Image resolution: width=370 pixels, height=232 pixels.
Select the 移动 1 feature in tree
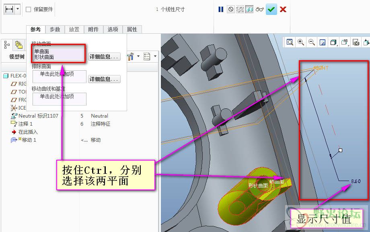coord(24,140)
